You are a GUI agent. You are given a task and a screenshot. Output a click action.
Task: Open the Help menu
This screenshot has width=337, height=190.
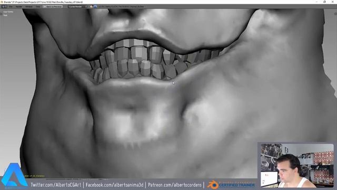(x=38, y=7)
